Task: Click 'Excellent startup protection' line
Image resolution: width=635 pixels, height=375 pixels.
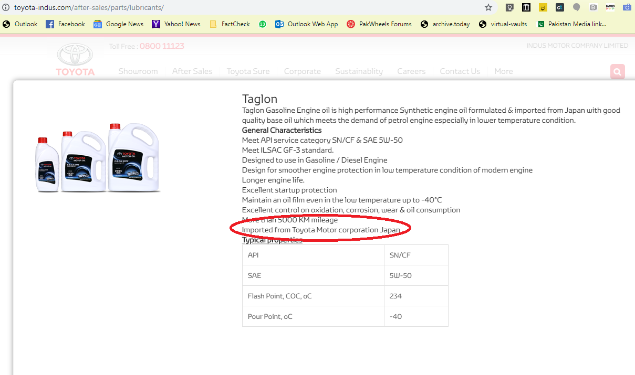Action: [289, 190]
